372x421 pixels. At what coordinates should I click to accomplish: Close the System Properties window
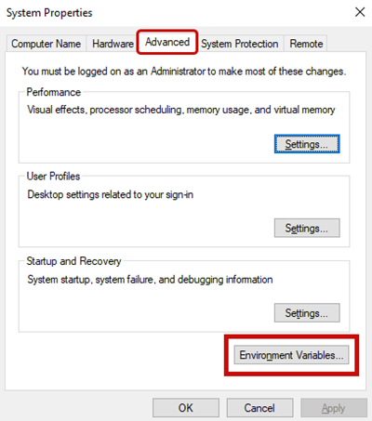click(360, 12)
